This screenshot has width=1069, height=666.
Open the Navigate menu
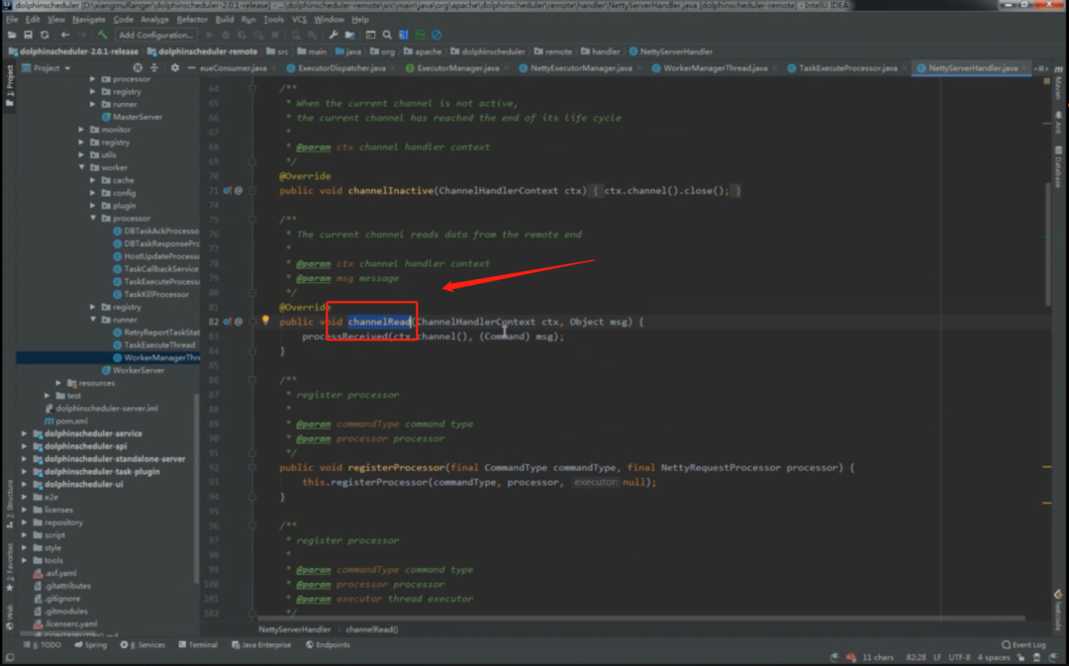(89, 20)
